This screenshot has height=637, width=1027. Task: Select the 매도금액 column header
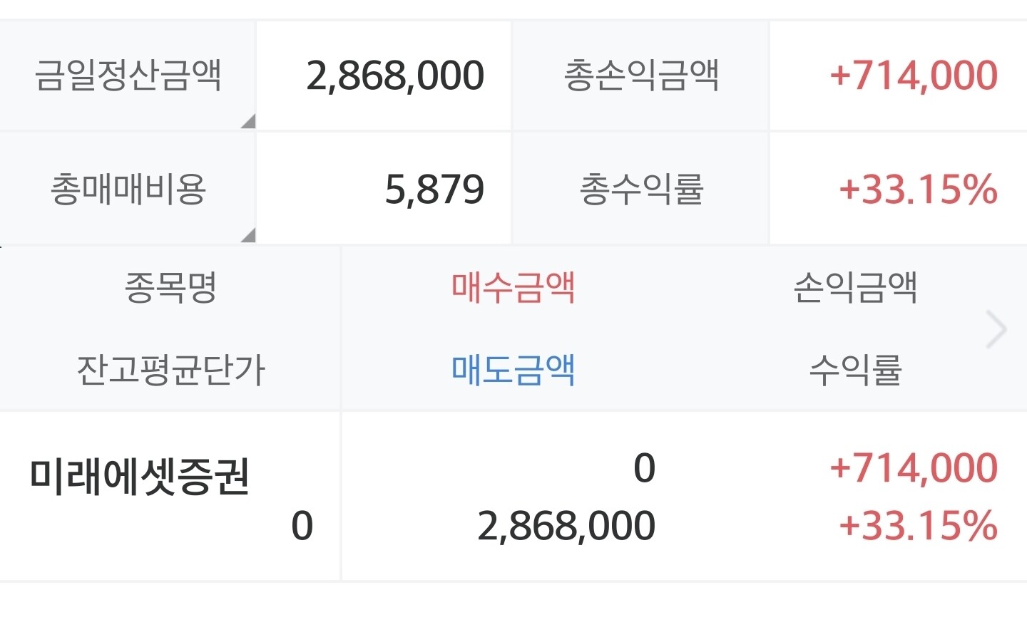[513, 370]
